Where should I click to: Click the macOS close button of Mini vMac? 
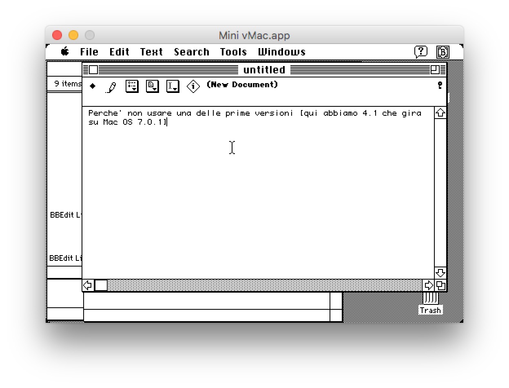click(x=57, y=35)
